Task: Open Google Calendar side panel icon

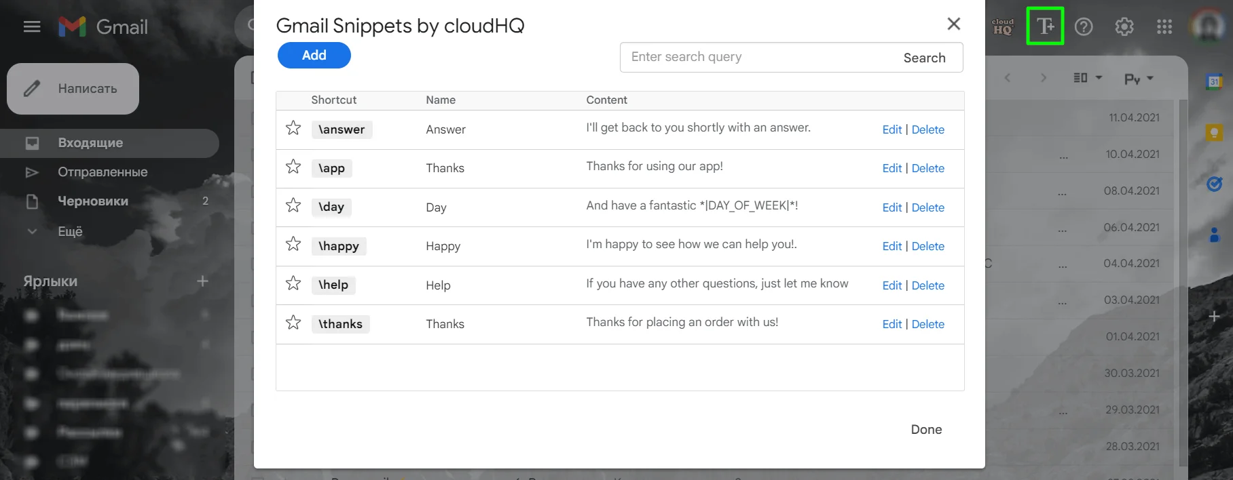Action: point(1214,81)
